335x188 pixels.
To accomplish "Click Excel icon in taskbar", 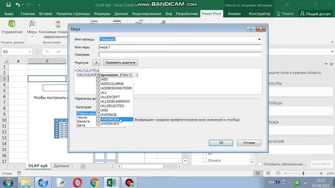I will pyautogui.click(x=111, y=183).
